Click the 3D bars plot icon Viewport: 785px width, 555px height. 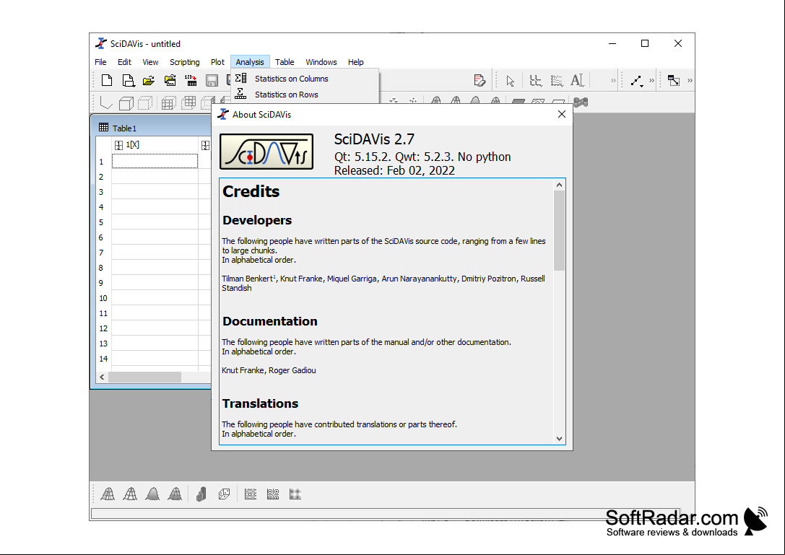click(201, 494)
